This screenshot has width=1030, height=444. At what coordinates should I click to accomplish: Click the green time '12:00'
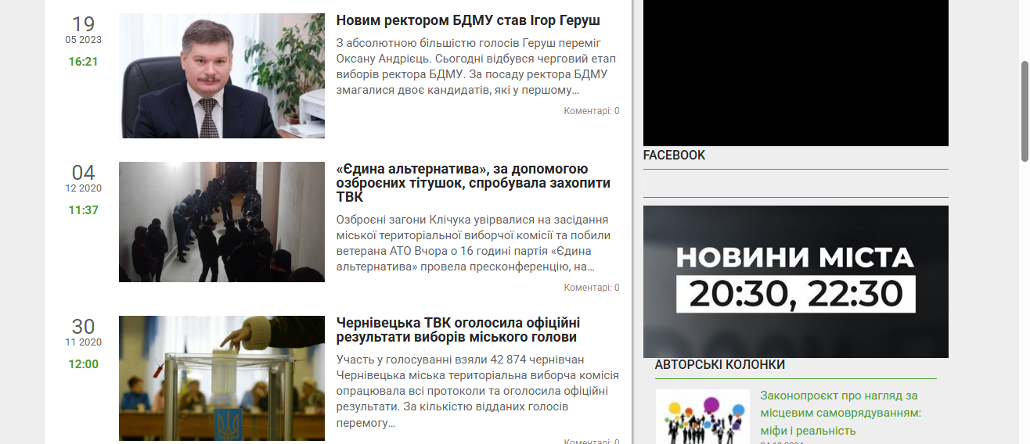(x=84, y=363)
